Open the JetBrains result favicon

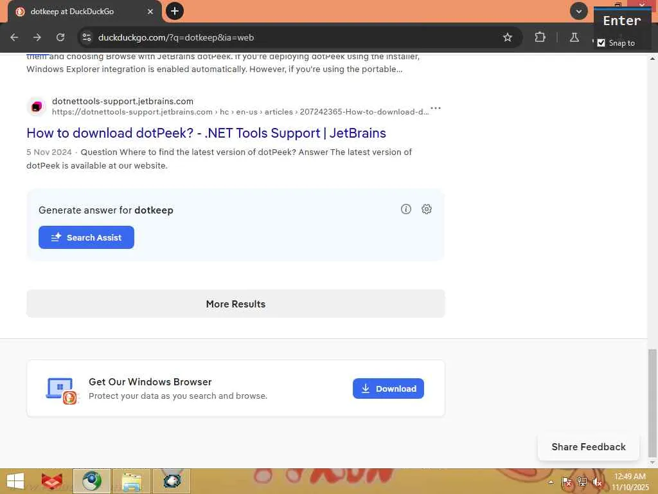pyautogui.click(x=37, y=107)
